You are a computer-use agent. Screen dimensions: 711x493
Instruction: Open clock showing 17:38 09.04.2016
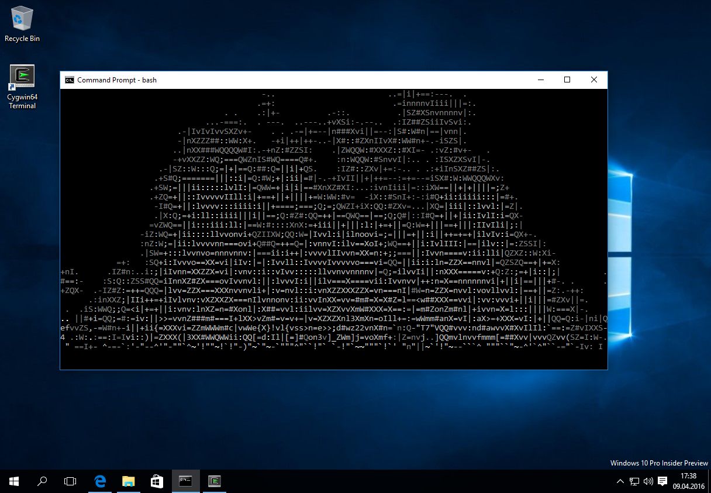click(x=688, y=481)
